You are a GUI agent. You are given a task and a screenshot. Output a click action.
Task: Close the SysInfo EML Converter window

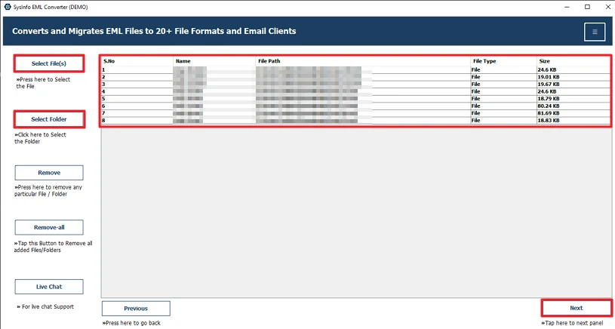[x=607, y=7]
